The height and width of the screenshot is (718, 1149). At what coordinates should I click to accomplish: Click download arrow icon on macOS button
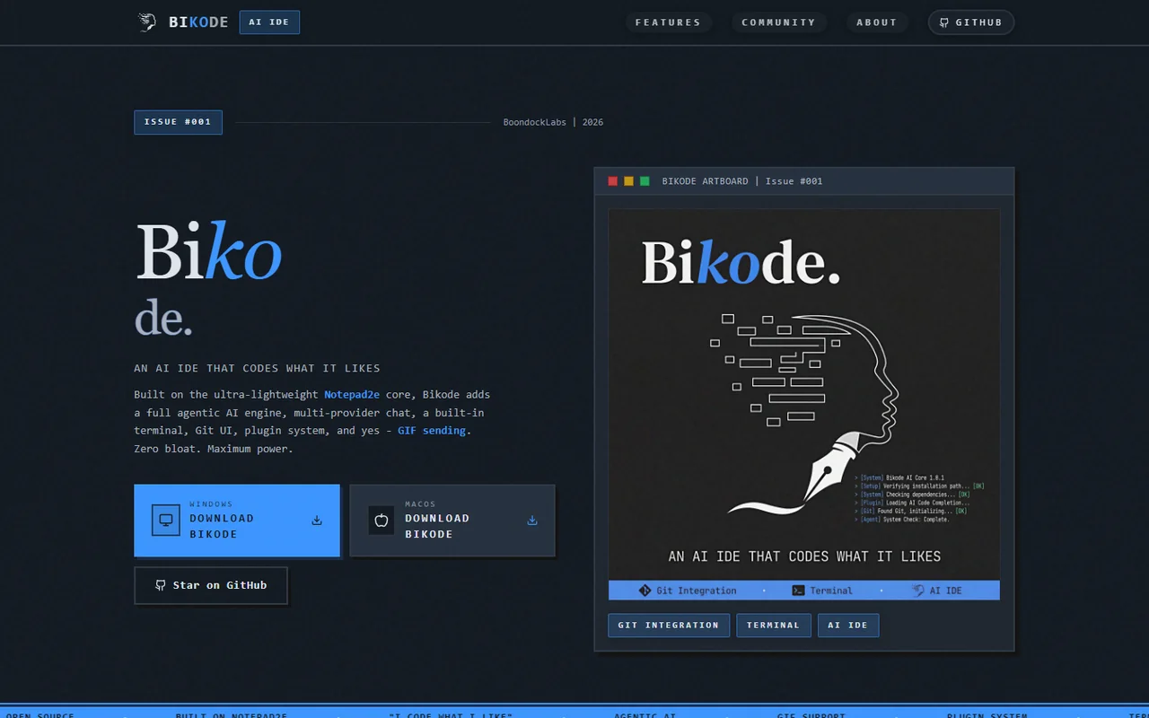tap(532, 521)
